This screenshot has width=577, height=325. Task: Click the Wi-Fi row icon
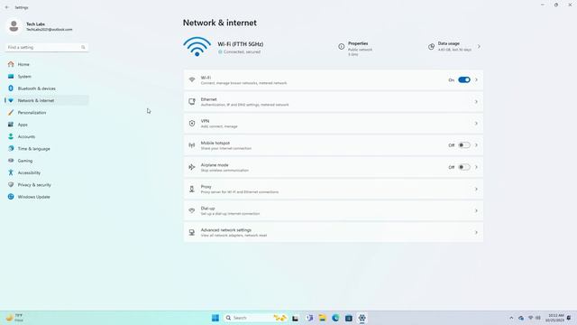[192, 80]
